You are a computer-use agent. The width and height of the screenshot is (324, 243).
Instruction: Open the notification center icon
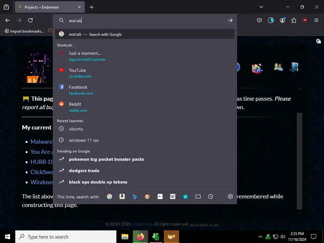tap(314, 237)
